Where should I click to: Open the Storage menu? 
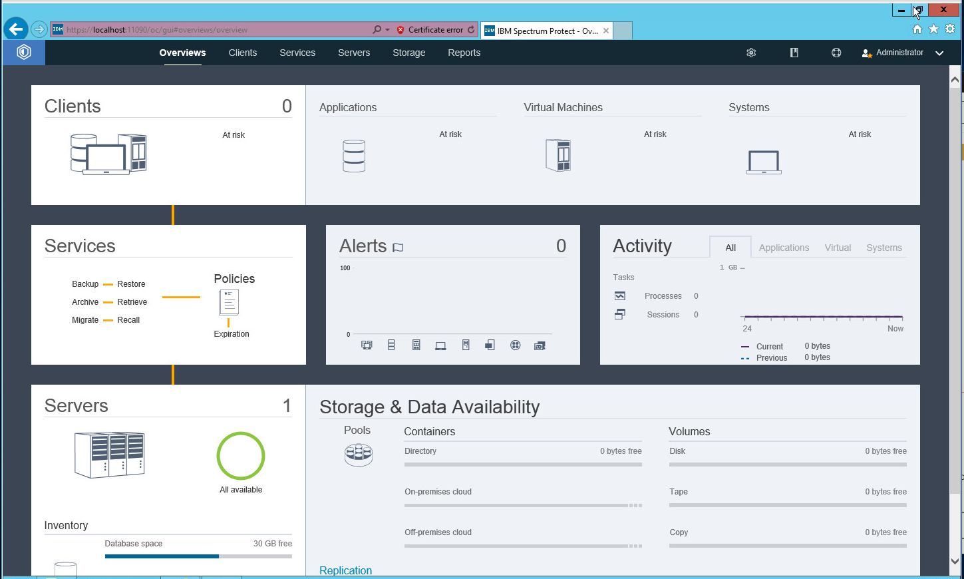pyautogui.click(x=408, y=53)
